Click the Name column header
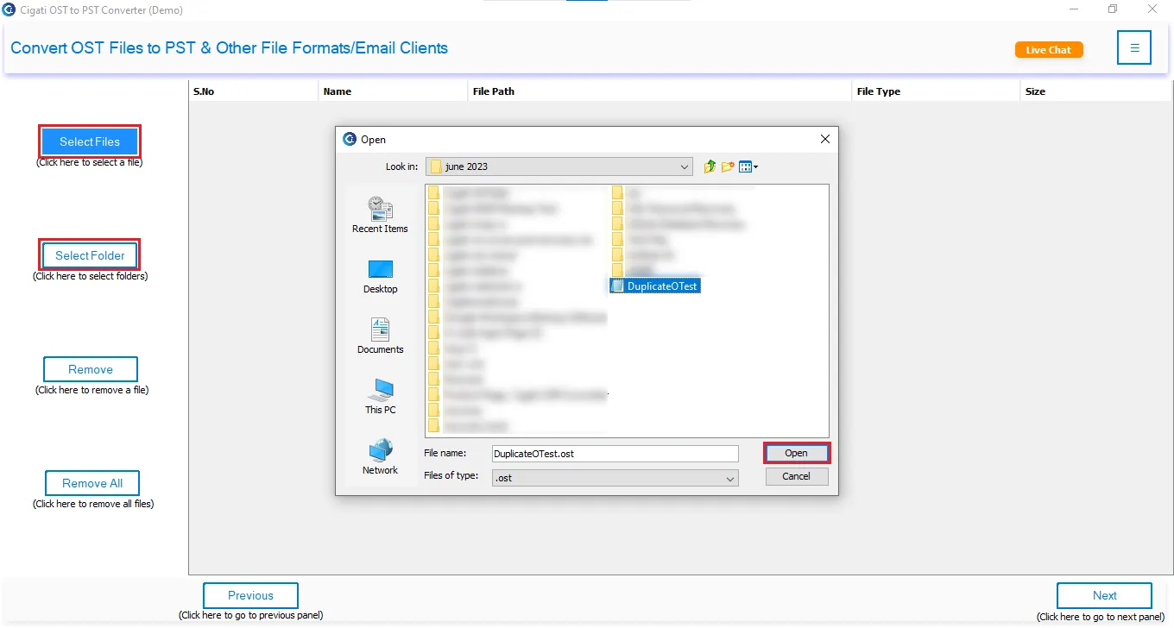This screenshot has height=628, width=1174. [393, 91]
